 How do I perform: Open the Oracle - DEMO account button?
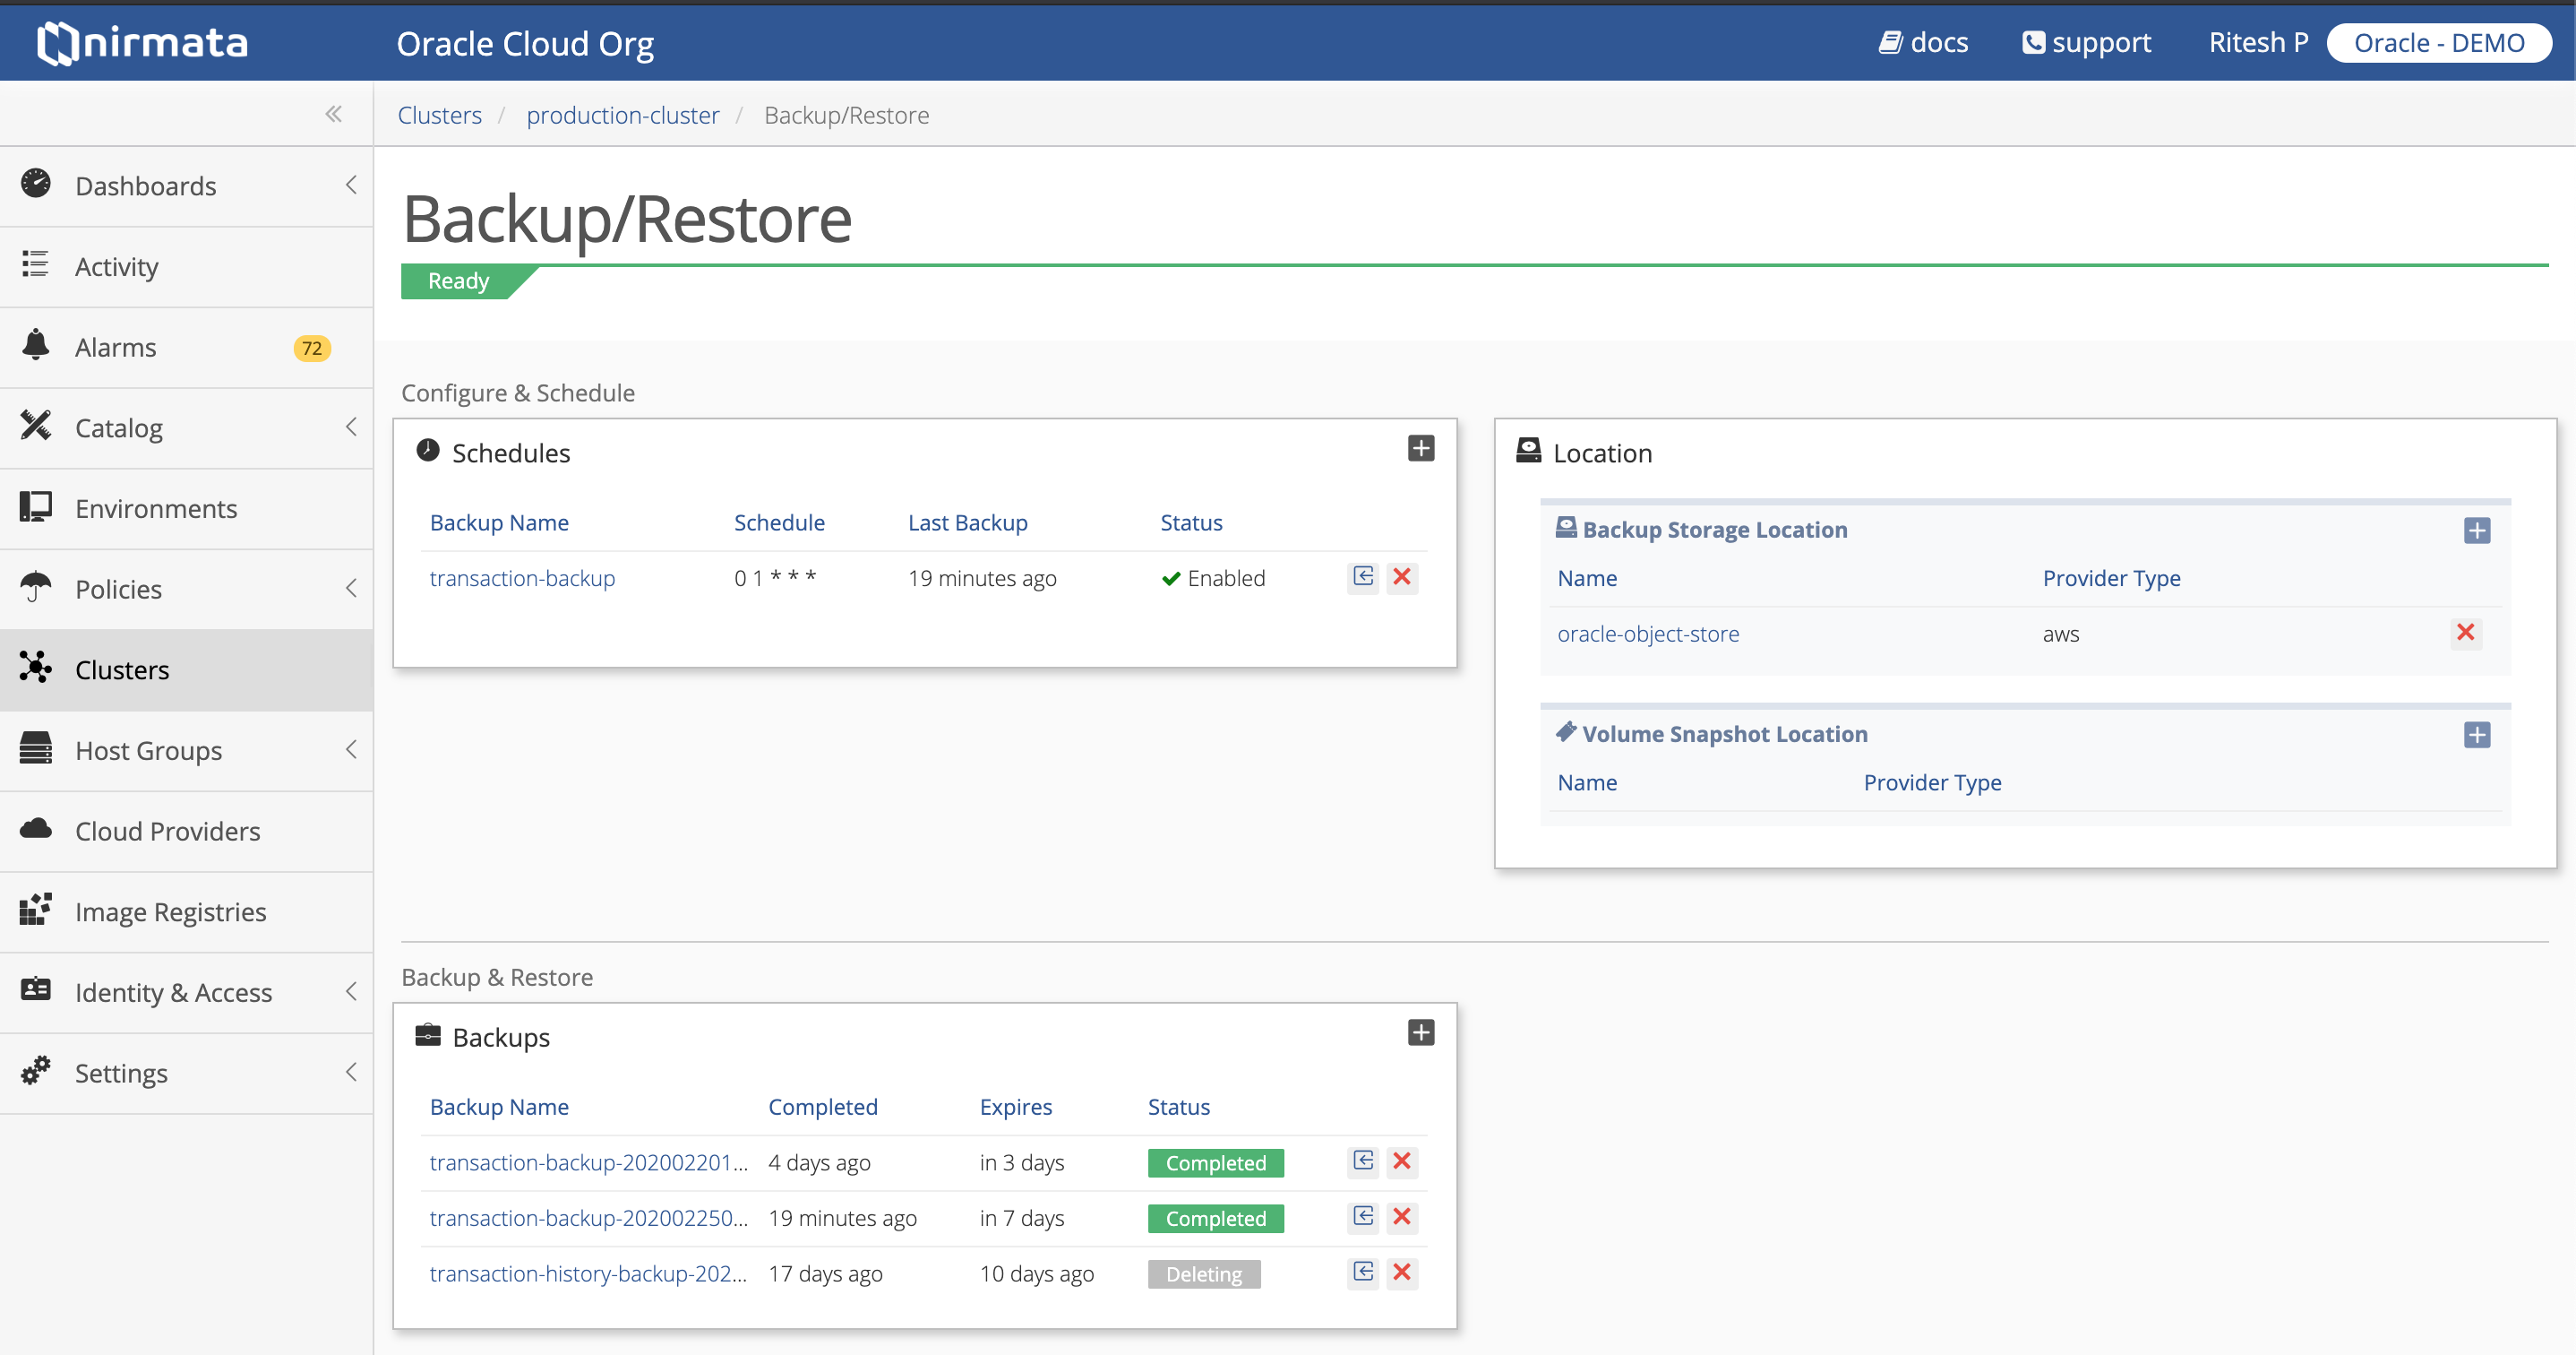2440,42
